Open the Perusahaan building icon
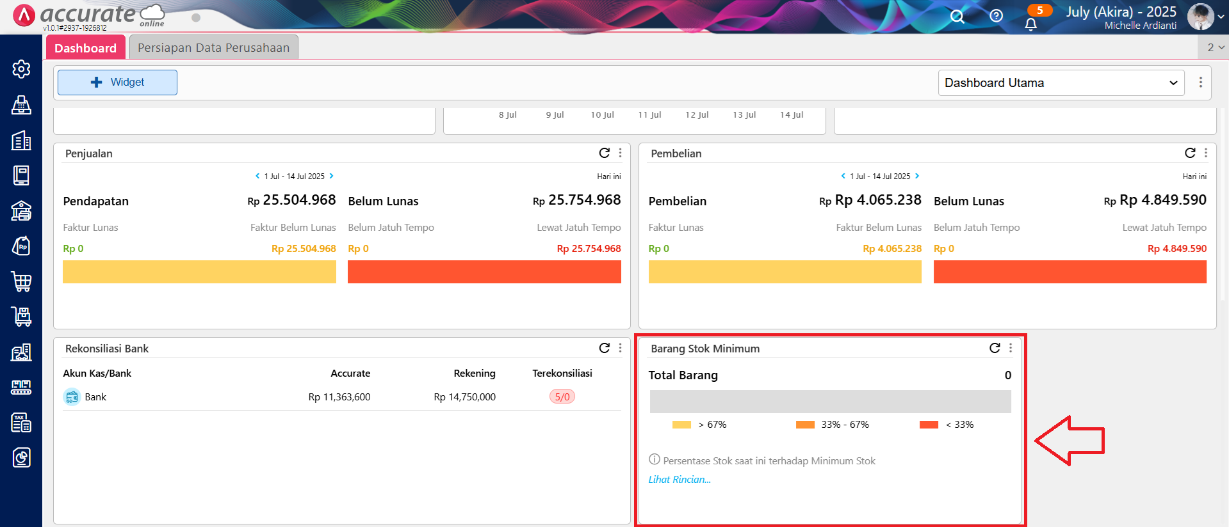1229x527 pixels. 21,140
